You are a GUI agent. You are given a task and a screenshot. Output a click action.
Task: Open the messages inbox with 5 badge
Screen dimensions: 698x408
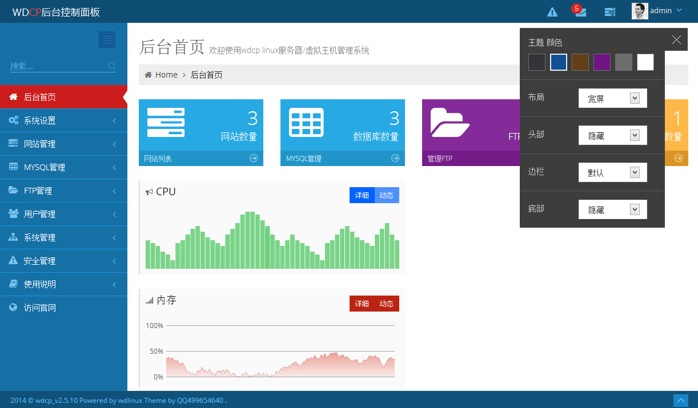coord(580,11)
